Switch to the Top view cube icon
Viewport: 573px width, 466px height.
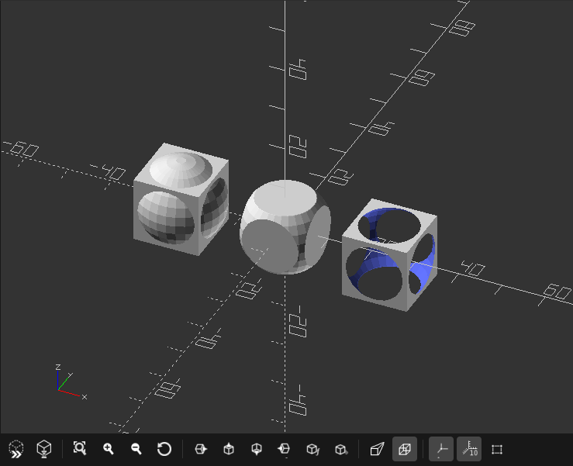click(229, 449)
